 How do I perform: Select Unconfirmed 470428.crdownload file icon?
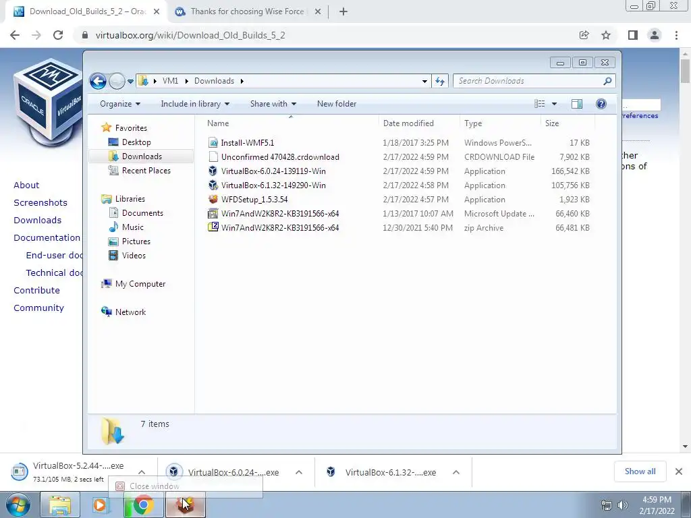213,156
